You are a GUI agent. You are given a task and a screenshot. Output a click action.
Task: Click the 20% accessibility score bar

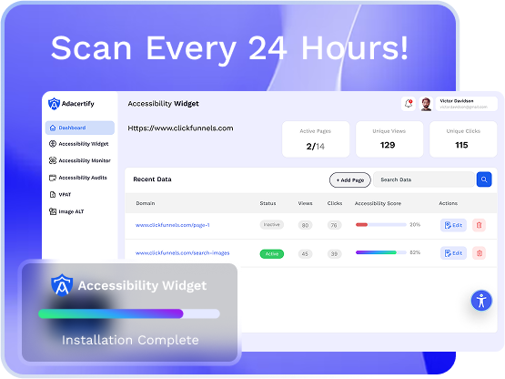tap(380, 224)
